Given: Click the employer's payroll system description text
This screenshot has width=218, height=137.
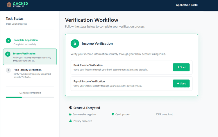Looking at the screenshot, I should [108, 86].
